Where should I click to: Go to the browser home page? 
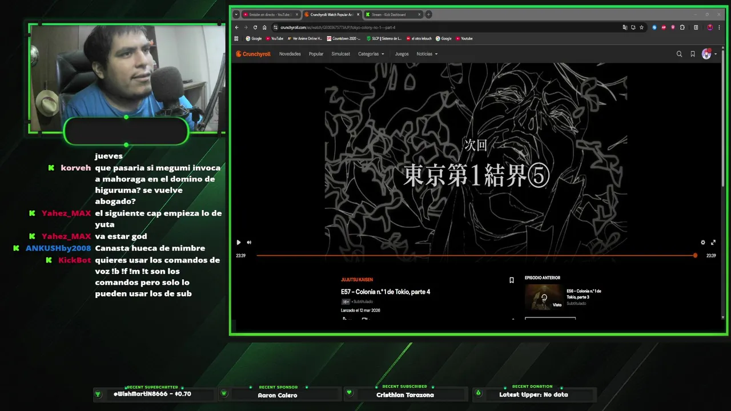(264, 27)
